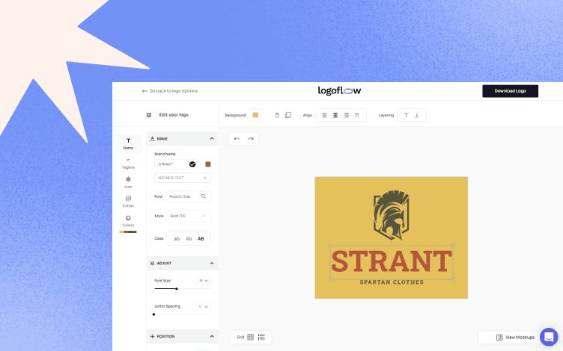Go back to logo options link
This screenshot has height=351, width=563.
(x=170, y=91)
